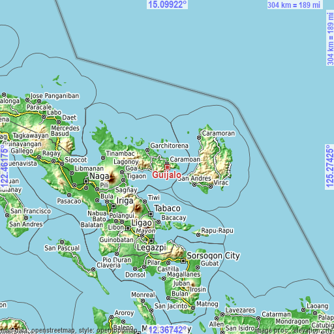334x334 pixels.
Task: Click the Mondragon place label
Action: (x=292, y=322)
